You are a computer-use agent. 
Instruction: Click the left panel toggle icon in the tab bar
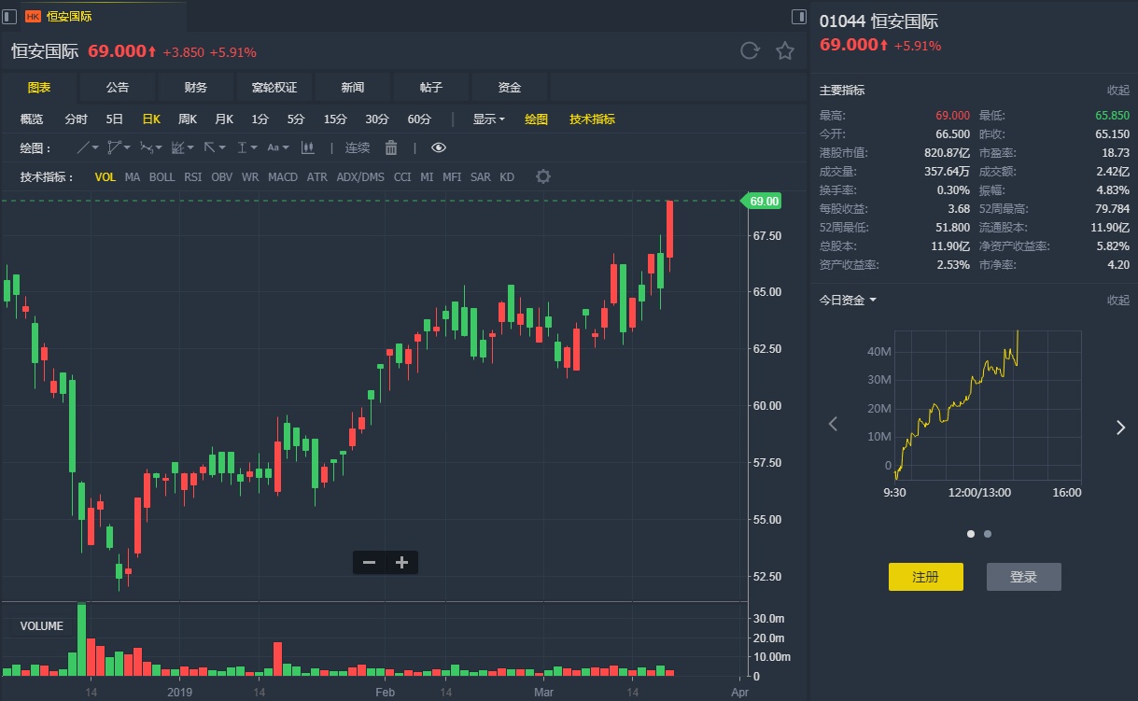pyautogui.click(x=9, y=16)
